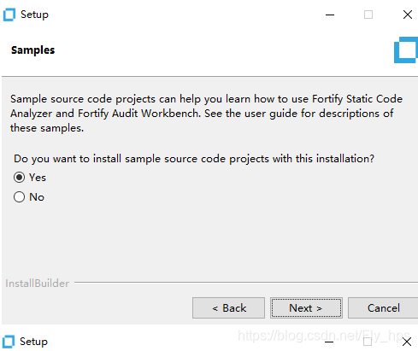Click the large blue square logo beside Samples

click(x=406, y=50)
